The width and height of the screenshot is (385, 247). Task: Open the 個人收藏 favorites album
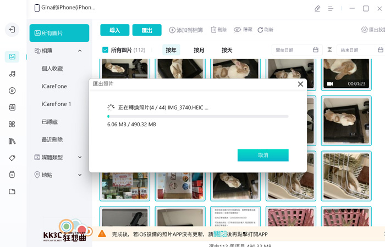[52, 69]
